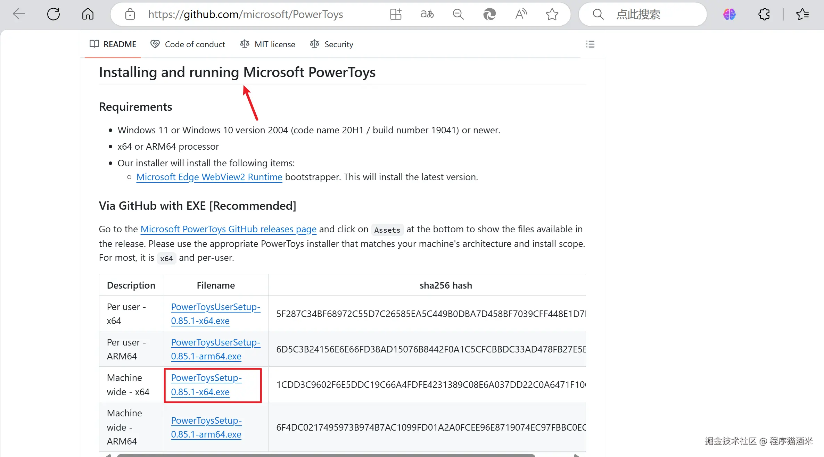Add page to favorites star icon
The height and width of the screenshot is (457, 824).
tap(552, 14)
